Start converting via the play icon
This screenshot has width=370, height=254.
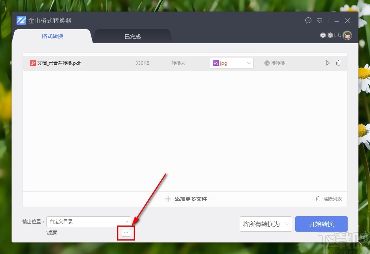(x=327, y=63)
